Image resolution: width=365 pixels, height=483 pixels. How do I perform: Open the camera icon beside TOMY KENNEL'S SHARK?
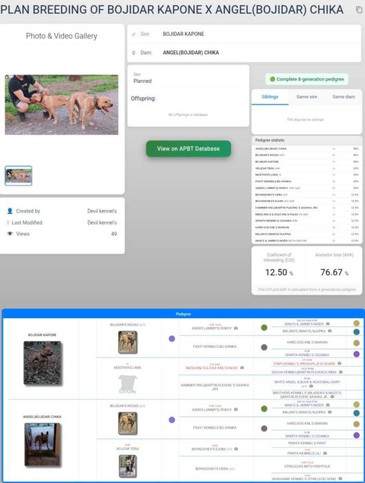pos(339,364)
